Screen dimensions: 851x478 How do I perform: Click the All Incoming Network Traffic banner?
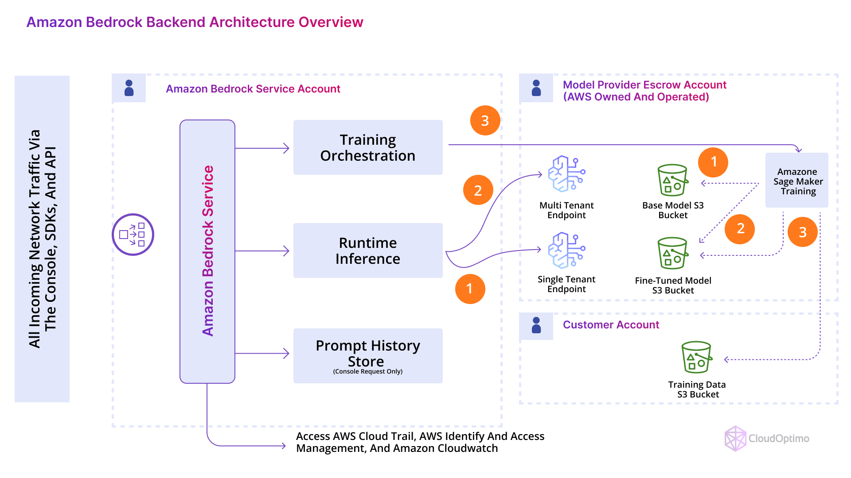click(x=42, y=239)
